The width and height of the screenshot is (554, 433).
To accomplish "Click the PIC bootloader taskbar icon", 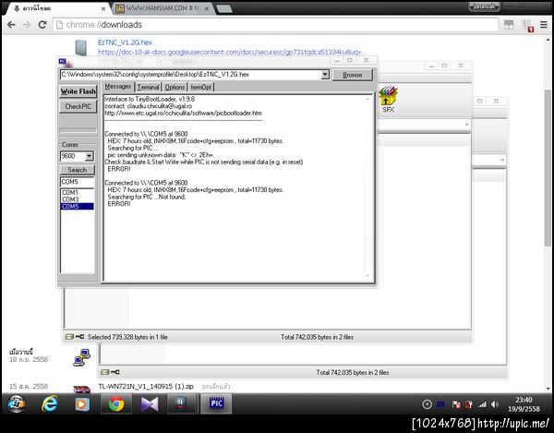I will tap(216, 404).
